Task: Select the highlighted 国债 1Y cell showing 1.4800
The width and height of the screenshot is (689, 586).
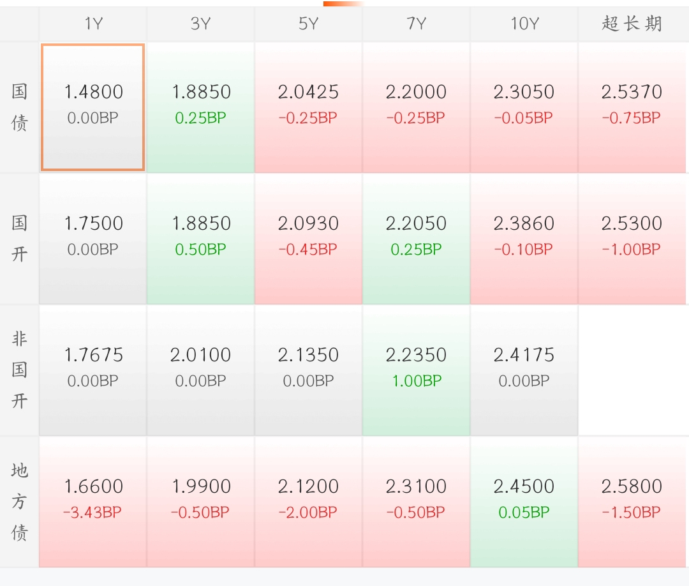Action: pos(92,105)
